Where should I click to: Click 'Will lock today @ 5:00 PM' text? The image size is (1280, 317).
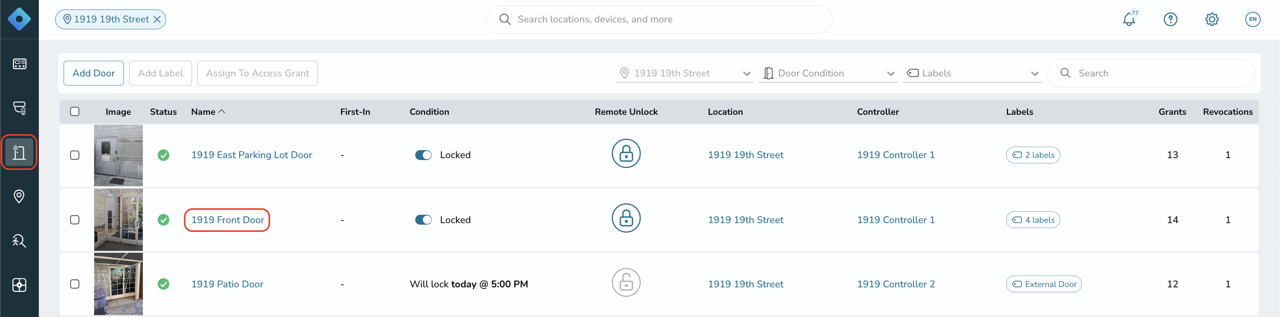469,284
